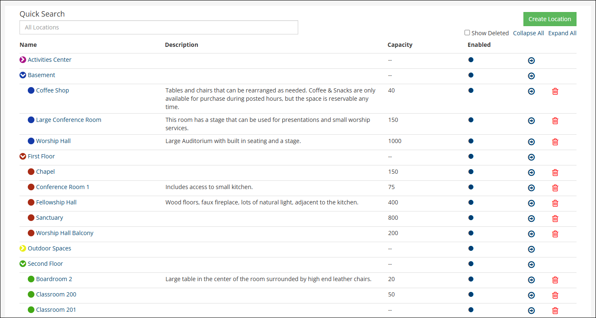Screen dimensions: 596x318
Task: Click the Collapse All option
Action: [x=528, y=33]
